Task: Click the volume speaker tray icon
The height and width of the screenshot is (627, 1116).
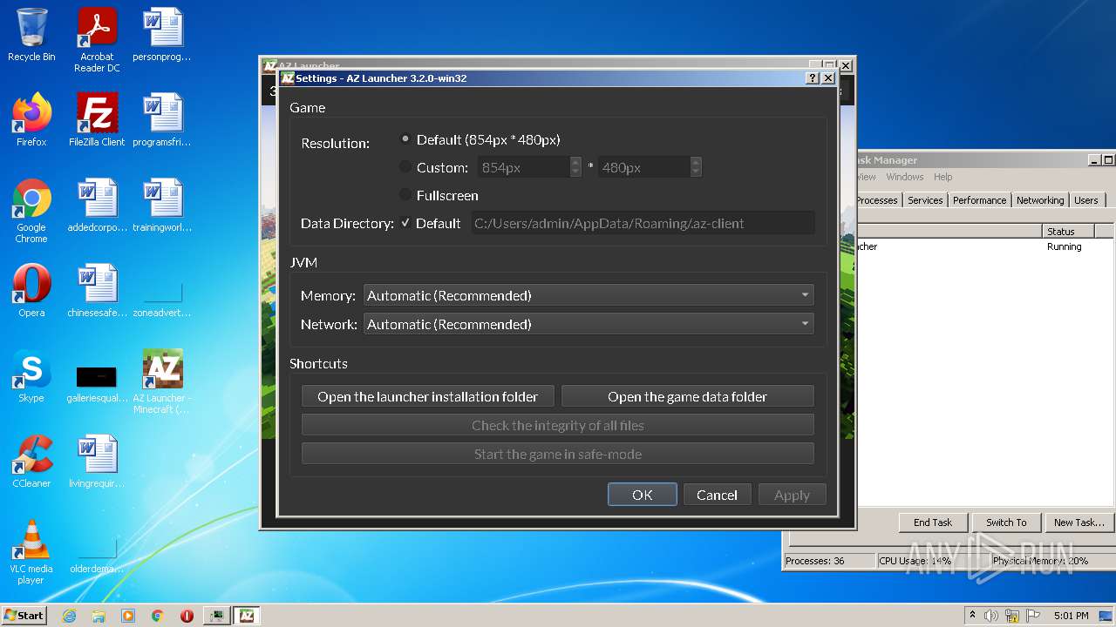Action: [991, 616]
